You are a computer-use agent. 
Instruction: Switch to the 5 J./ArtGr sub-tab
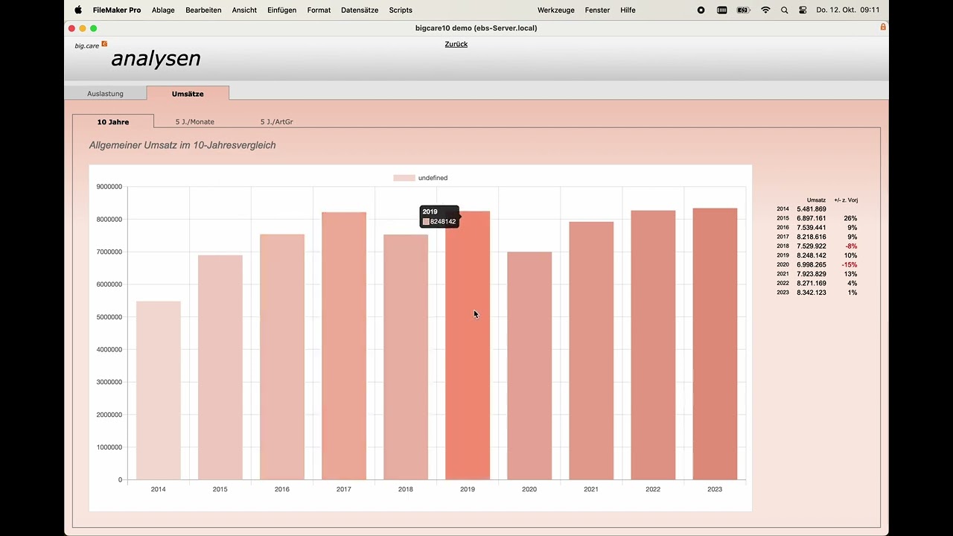(x=277, y=121)
